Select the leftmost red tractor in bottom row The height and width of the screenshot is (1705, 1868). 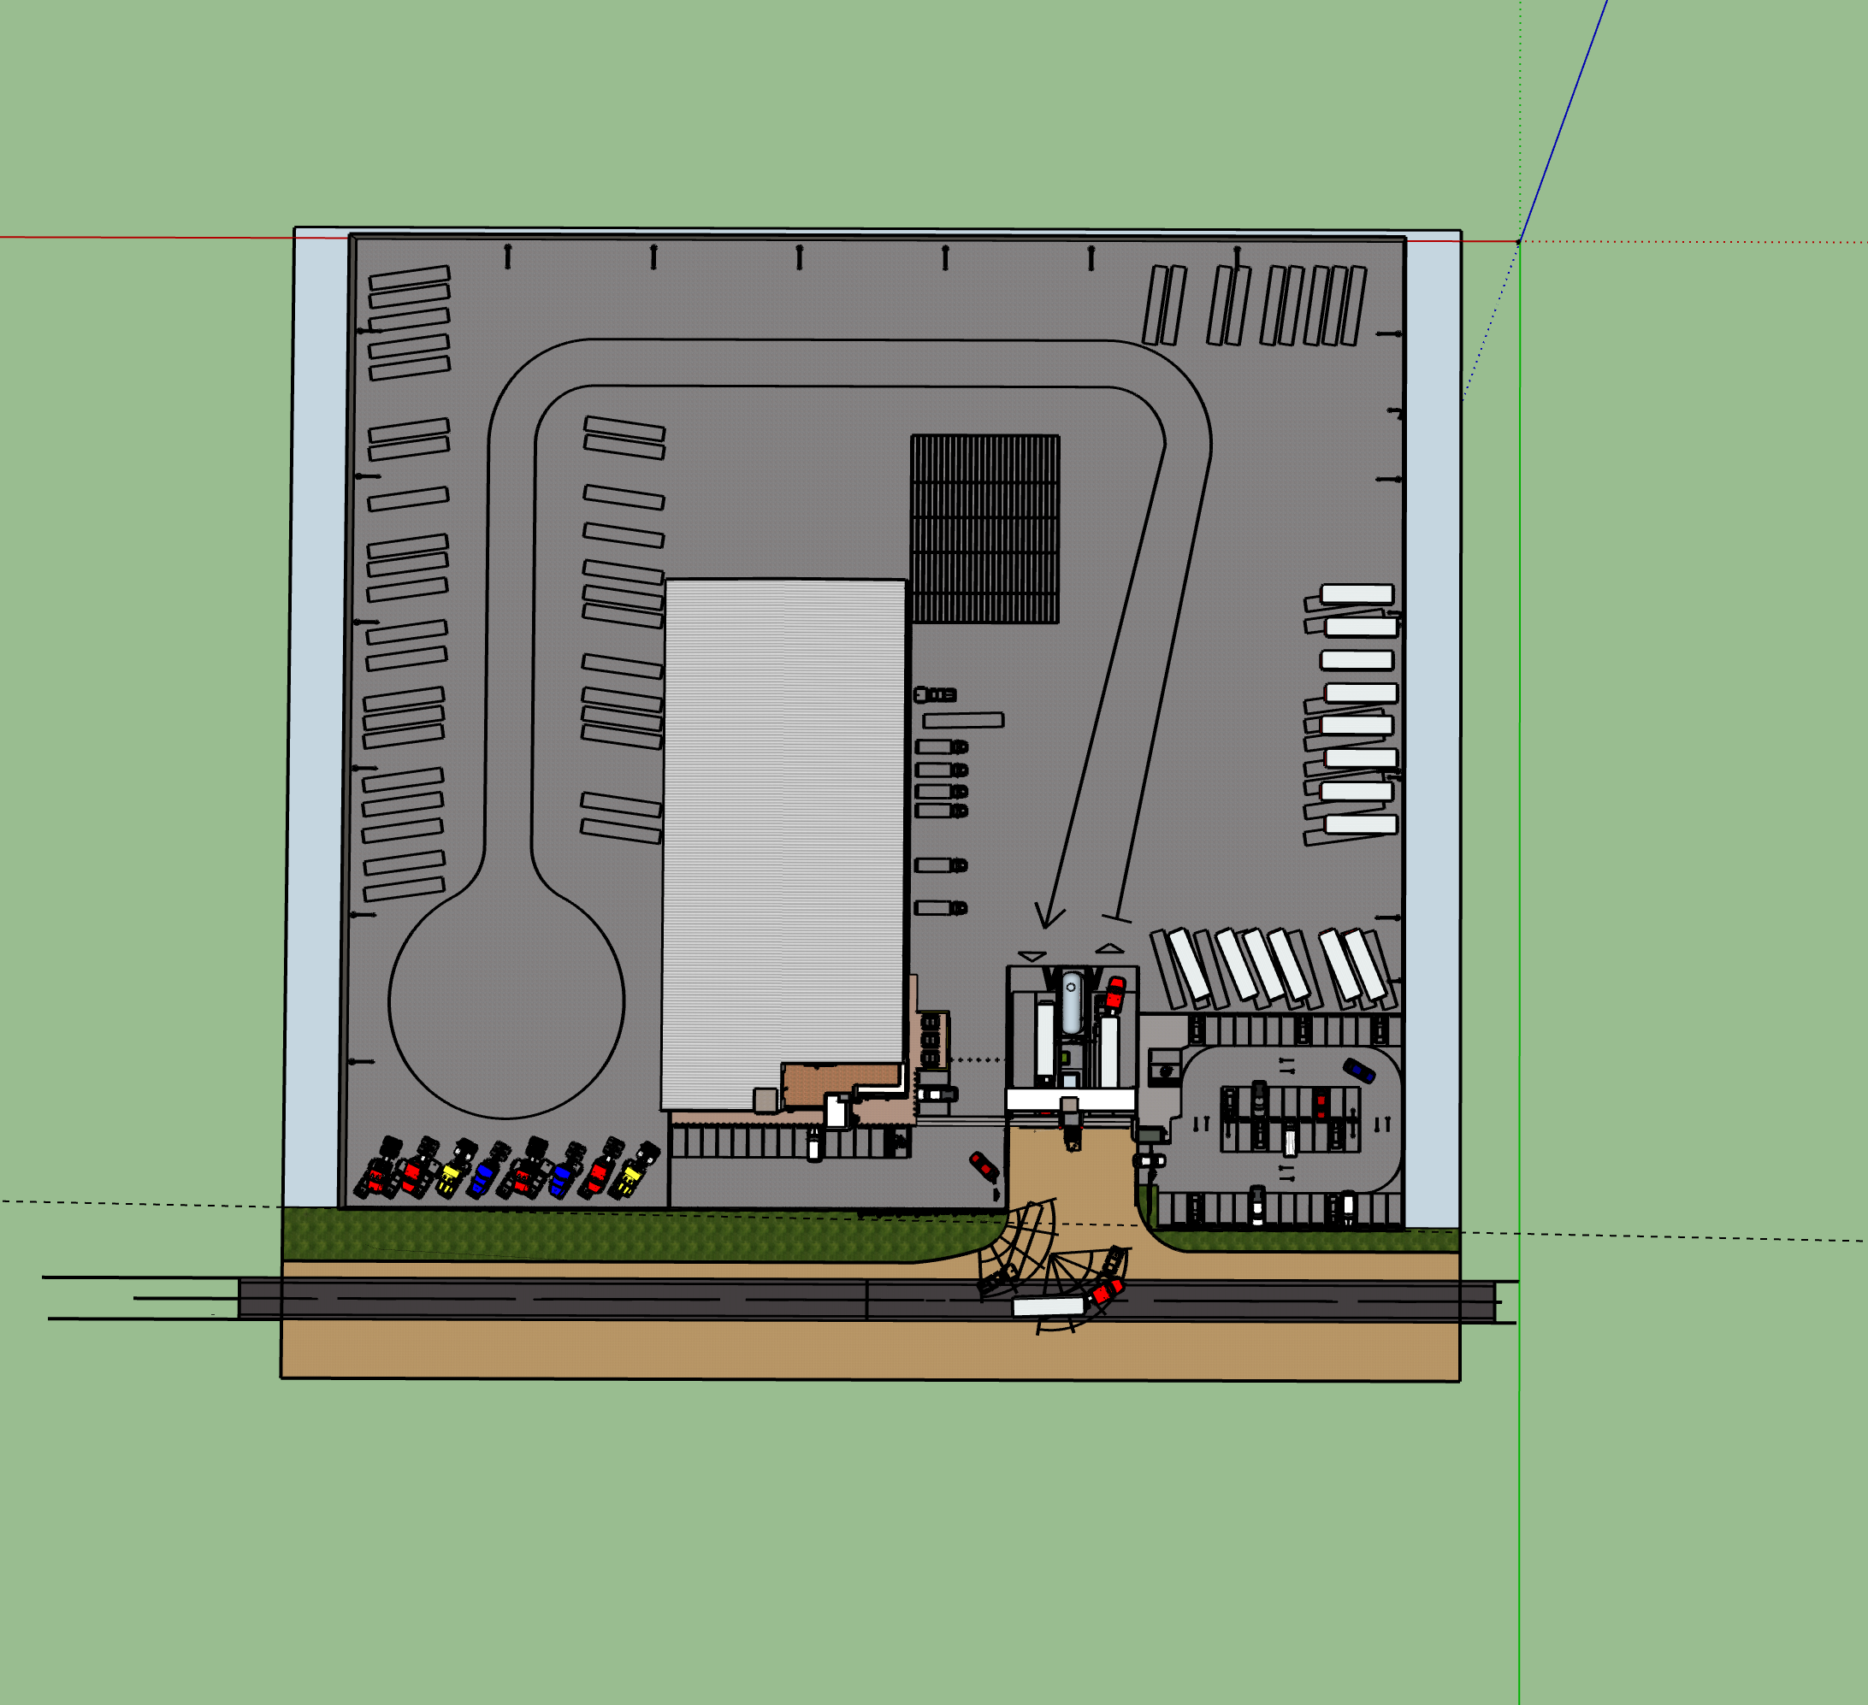[379, 1168]
